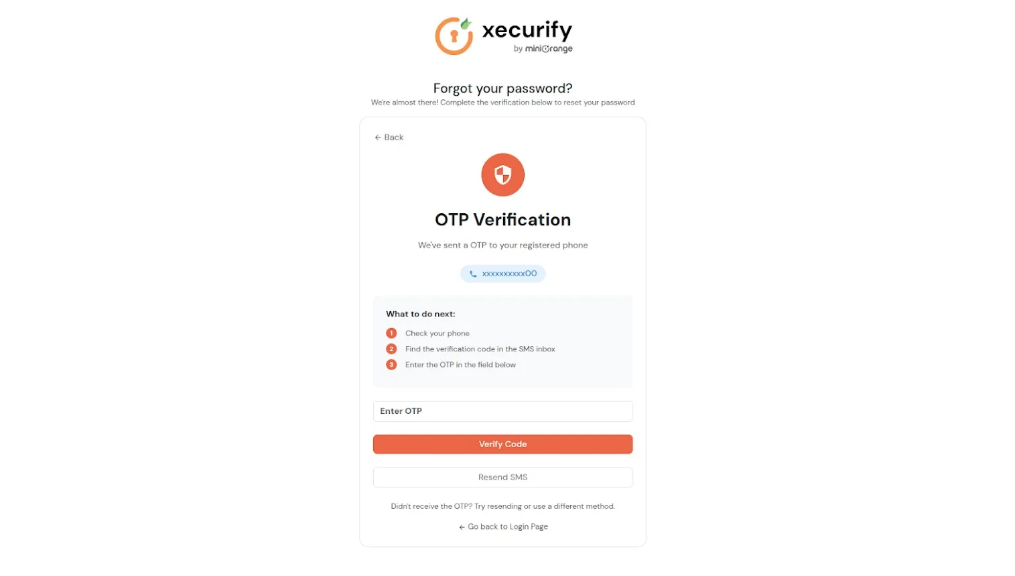Image resolution: width=1015 pixels, height=576 pixels.
Task: Click the Resend SMS button
Action: (502, 477)
